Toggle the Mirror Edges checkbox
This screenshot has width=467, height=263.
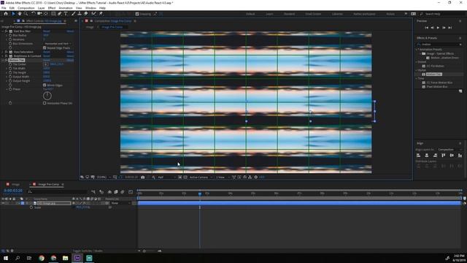pyautogui.click(x=45, y=85)
